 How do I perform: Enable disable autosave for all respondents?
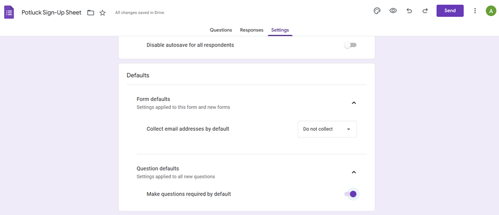tap(350, 45)
